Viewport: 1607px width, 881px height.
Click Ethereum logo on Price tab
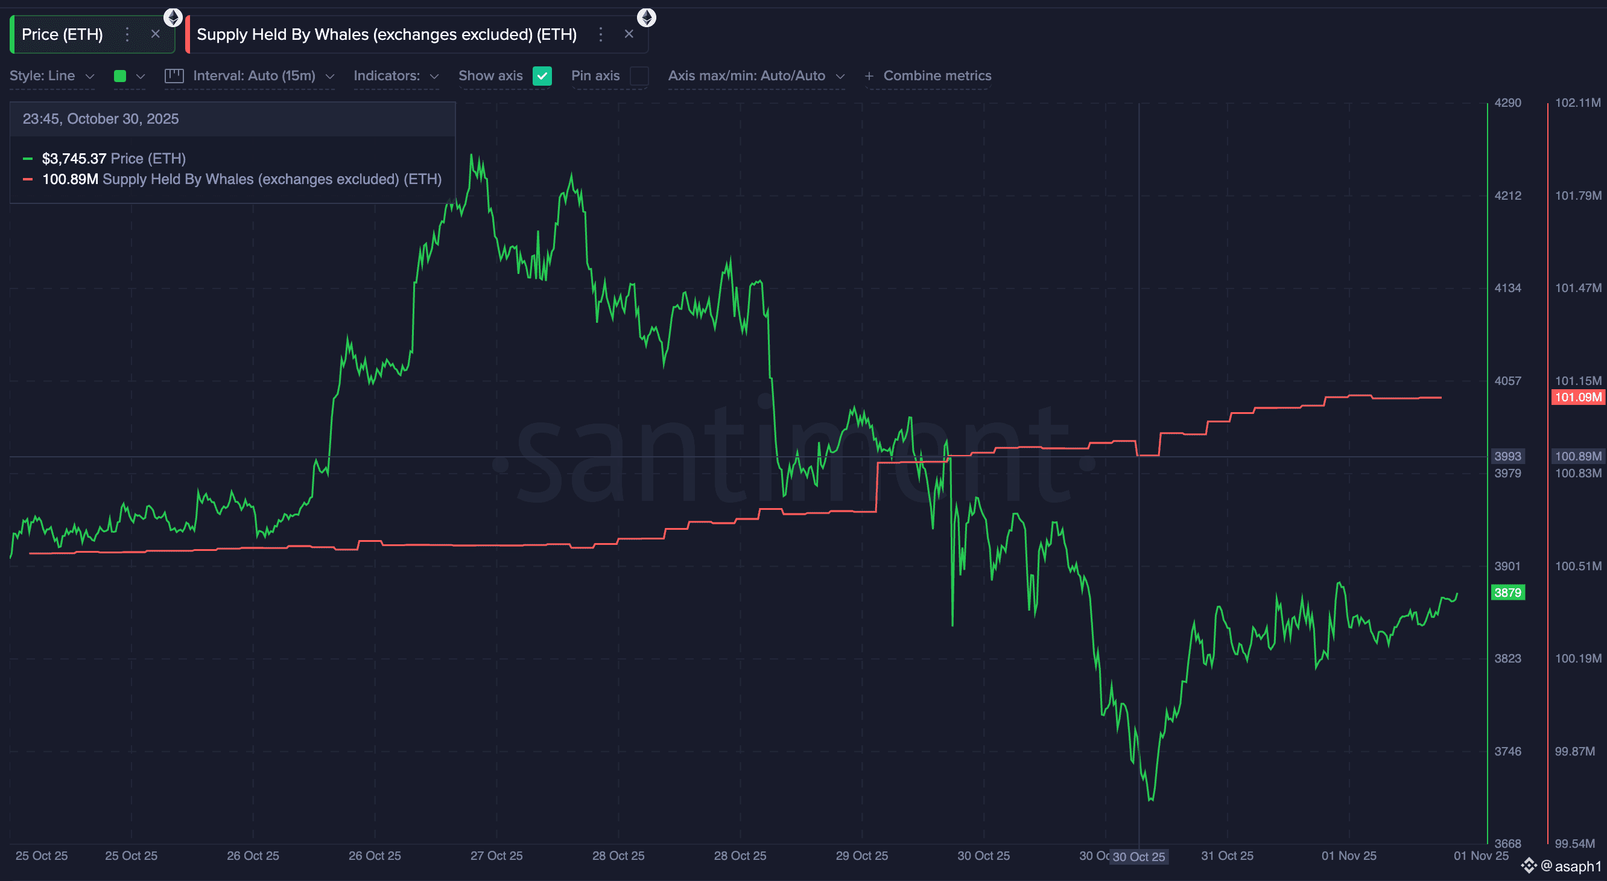click(x=173, y=17)
